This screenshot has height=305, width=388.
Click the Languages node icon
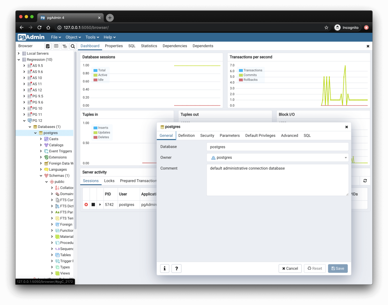click(x=46, y=170)
